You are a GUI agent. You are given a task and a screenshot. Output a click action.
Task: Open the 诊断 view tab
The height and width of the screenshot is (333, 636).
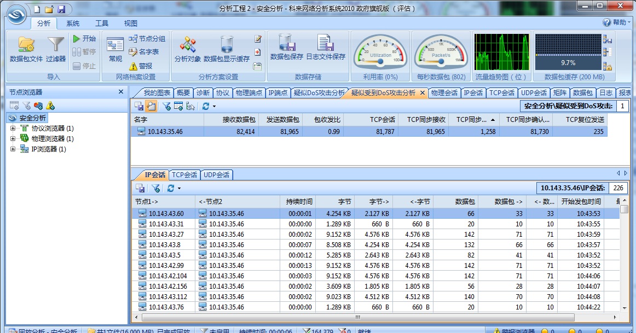(203, 93)
